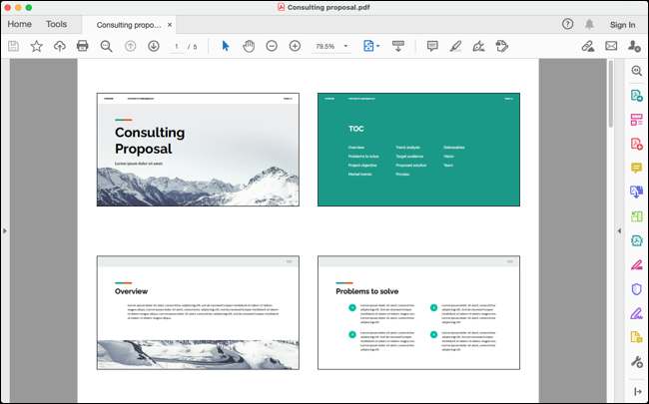Open the Sign document pen tool
The height and width of the screenshot is (404, 649).
479,46
